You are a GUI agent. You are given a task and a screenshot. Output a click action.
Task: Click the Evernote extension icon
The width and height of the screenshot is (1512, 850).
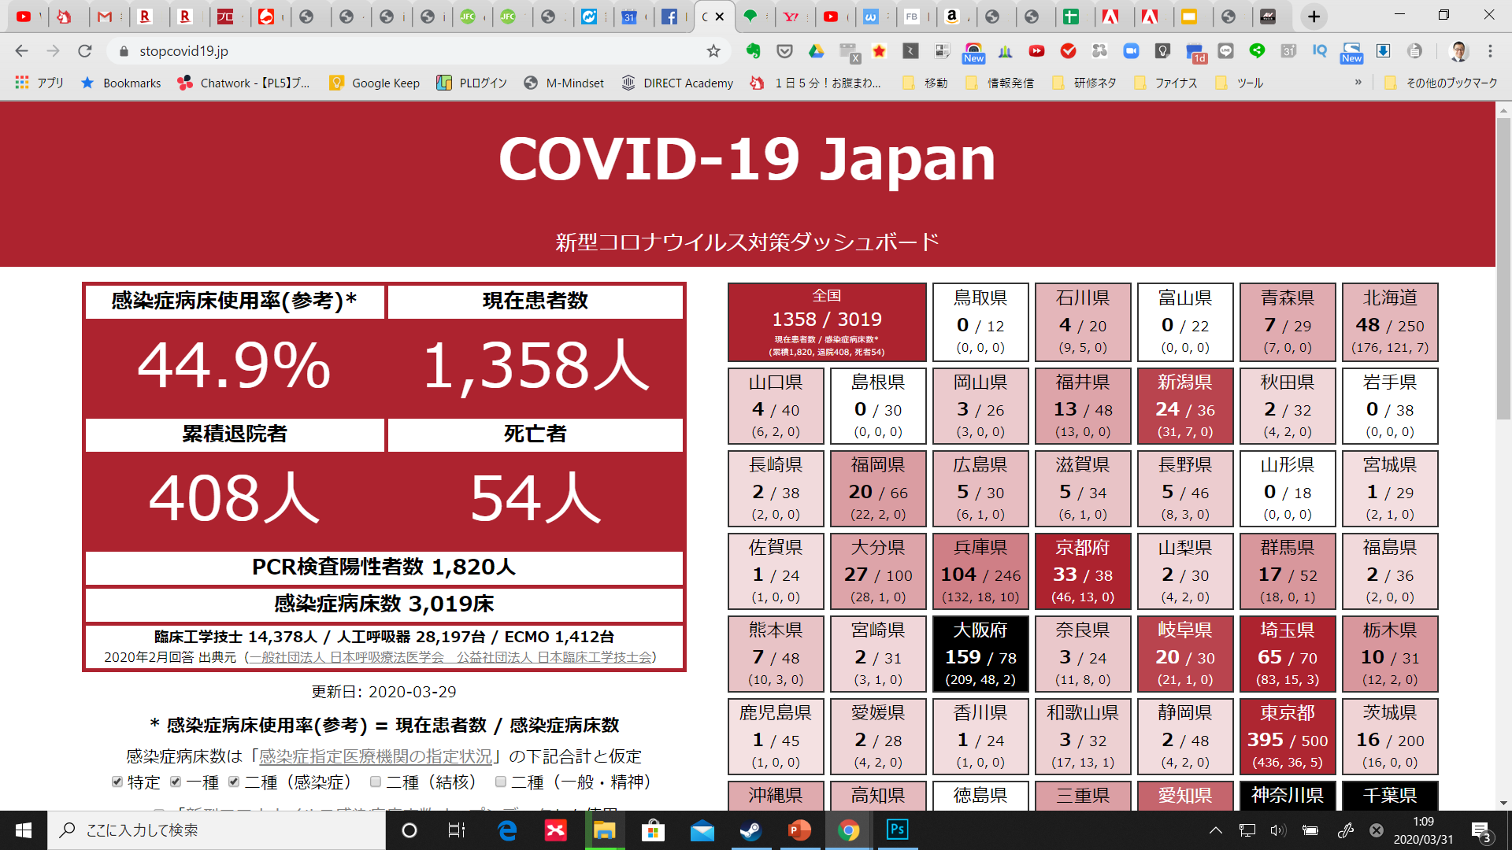754,51
